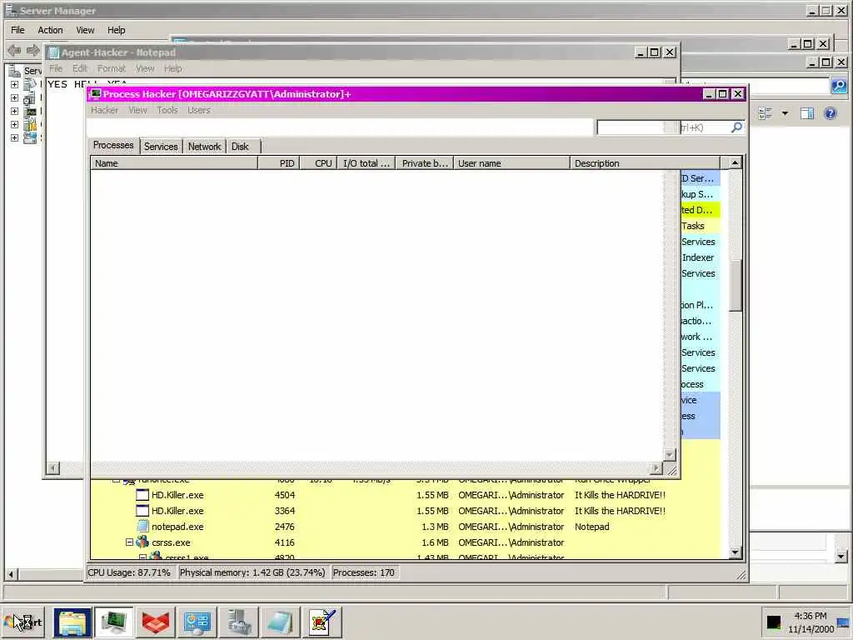
Task: Open the Hacker menu
Action: [x=104, y=110]
